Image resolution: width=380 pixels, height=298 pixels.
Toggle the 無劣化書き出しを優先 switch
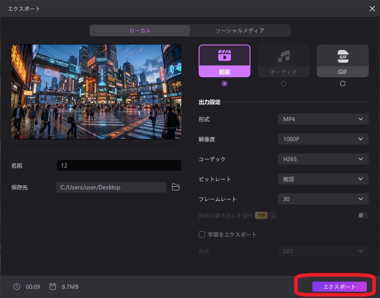pyautogui.click(x=363, y=215)
